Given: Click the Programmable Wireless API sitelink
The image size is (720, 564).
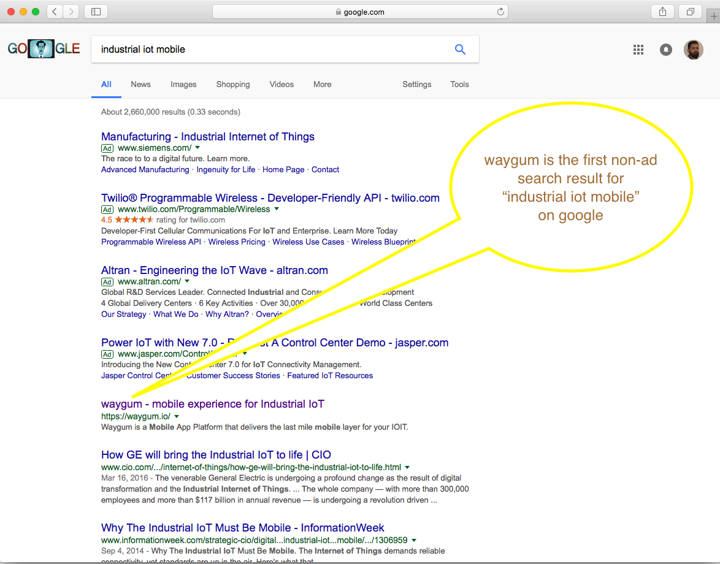Looking at the screenshot, I should [151, 242].
